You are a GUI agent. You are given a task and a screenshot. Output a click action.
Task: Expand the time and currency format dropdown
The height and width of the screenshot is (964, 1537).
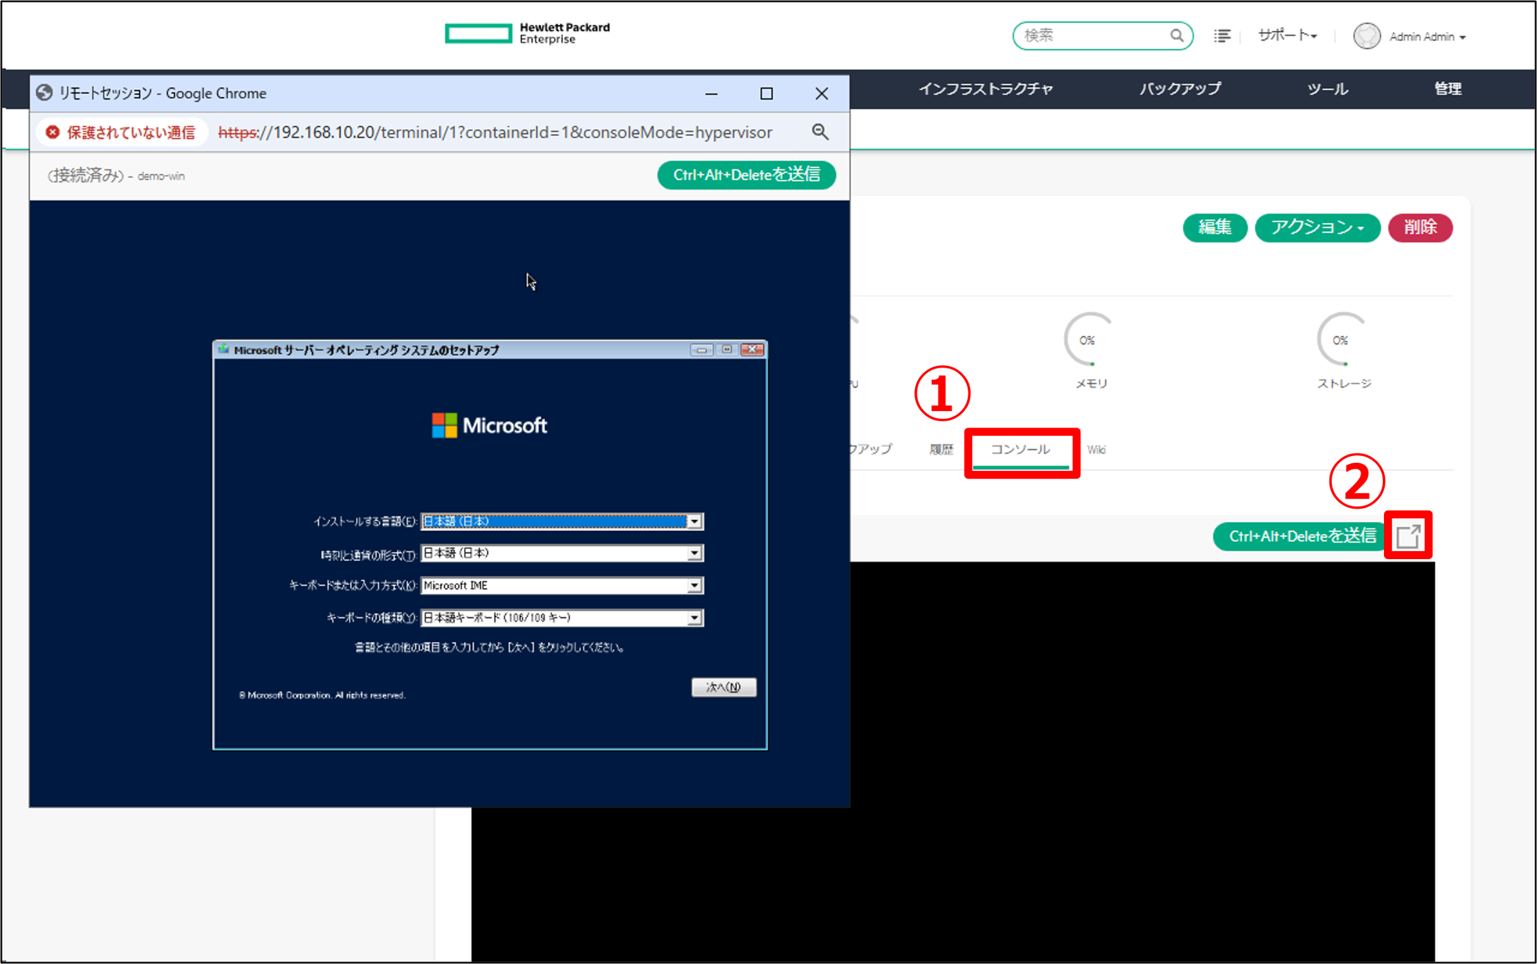[x=695, y=553]
